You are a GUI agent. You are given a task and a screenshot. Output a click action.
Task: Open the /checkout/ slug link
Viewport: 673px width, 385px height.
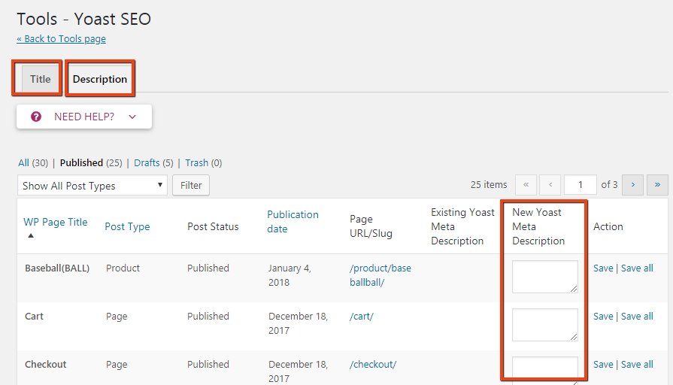[373, 365]
